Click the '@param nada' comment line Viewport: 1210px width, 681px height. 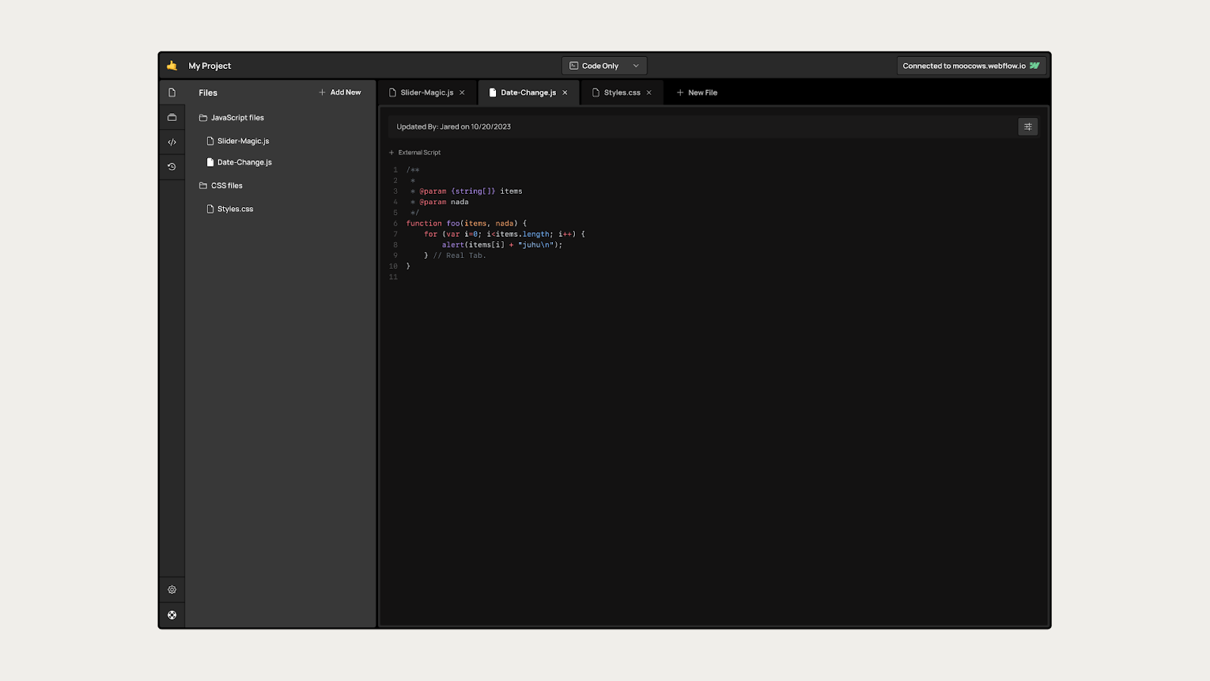click(x=440, y=202)
